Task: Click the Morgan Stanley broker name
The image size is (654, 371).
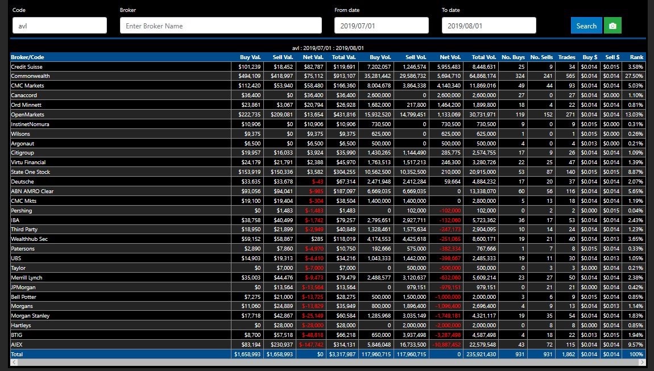Action: click(x=30, y=316)
